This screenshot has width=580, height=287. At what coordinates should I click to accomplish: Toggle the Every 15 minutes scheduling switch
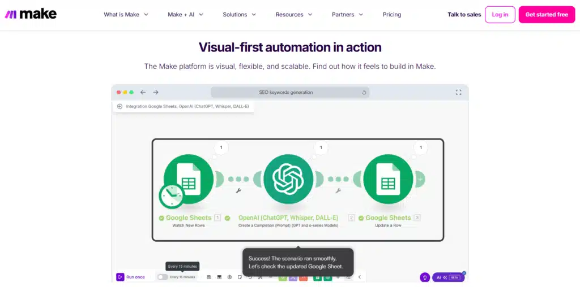pyautogui.click(x=163, y=277)
